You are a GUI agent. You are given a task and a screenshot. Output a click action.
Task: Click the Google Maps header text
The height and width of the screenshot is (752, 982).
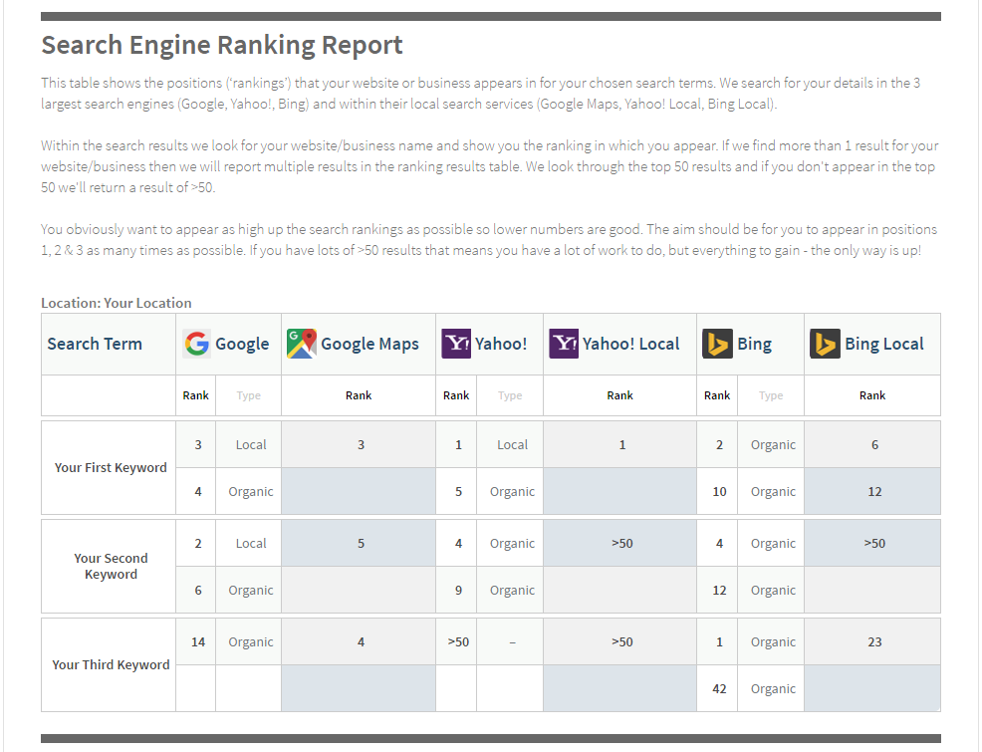tap(369, 344)
